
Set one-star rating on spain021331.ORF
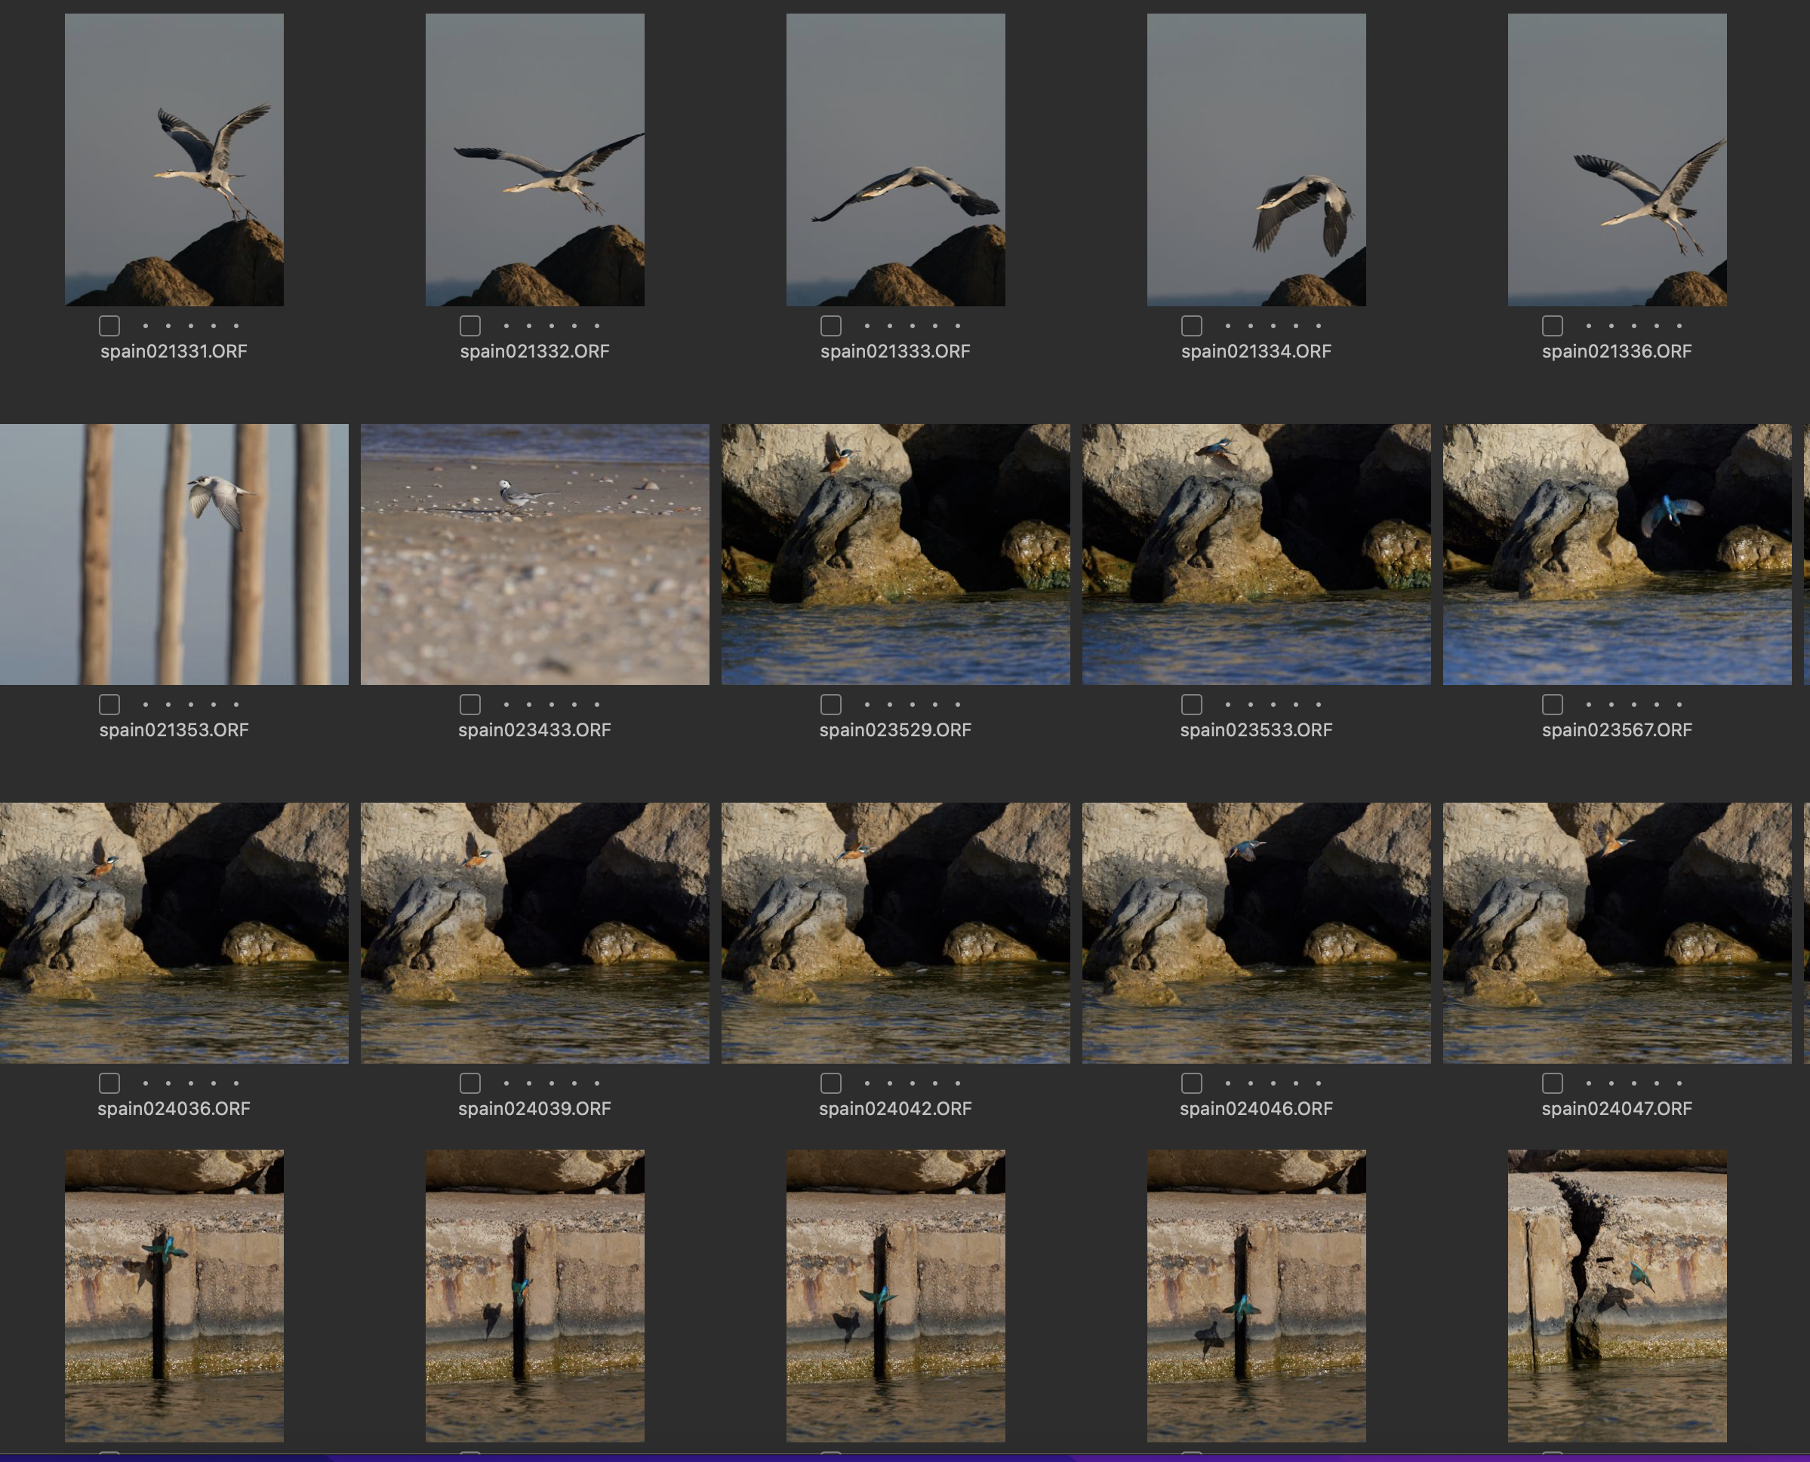click(x=146, y=326)
